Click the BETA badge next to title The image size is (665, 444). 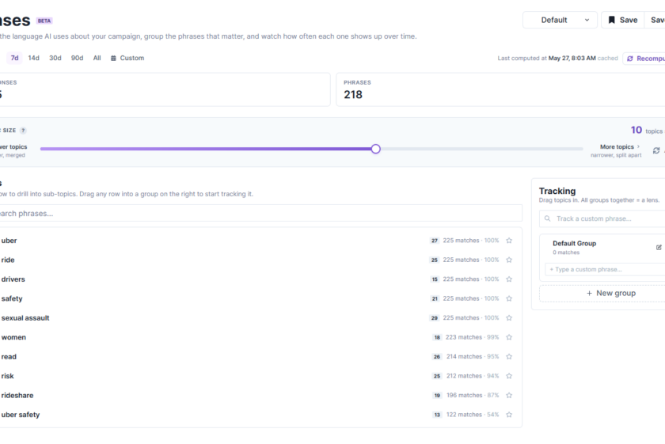44,21
